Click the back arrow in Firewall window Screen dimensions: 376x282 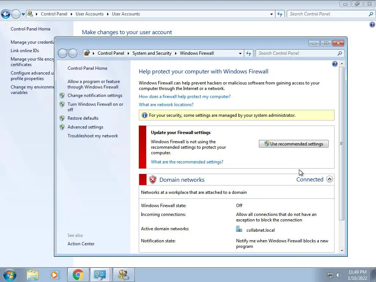62,53
